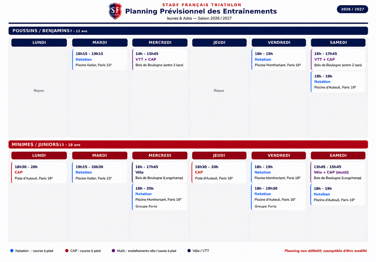Click 'Piste d'Auteuil, Paris 16e' under Minimes Jeudi
Screen dimensions: 376x262
214,178
